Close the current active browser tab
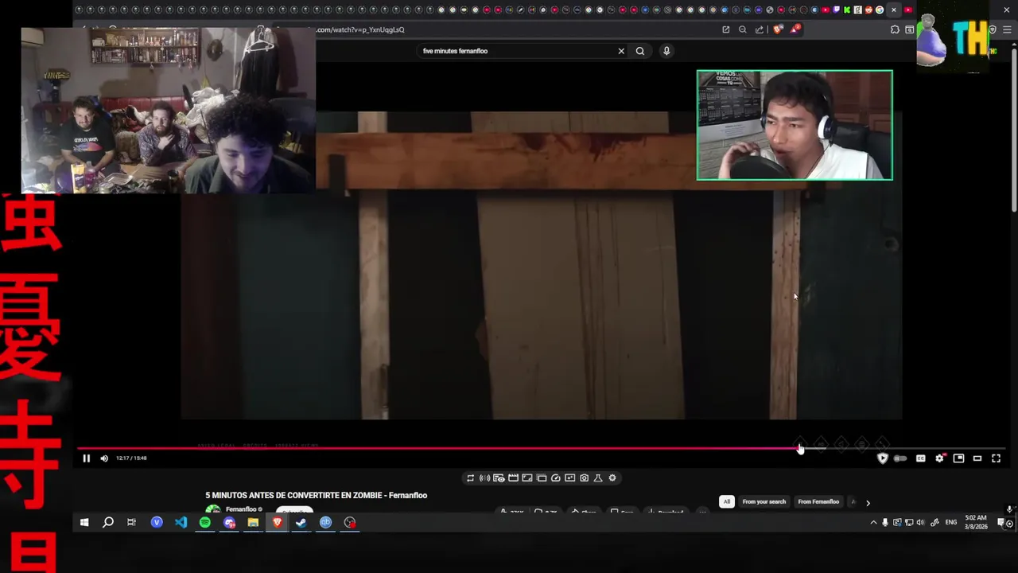 tap(893, 10)
